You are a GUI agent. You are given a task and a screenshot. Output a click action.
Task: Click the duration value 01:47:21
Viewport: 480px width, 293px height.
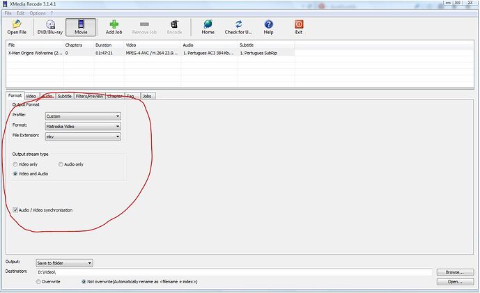click(104, 53)
